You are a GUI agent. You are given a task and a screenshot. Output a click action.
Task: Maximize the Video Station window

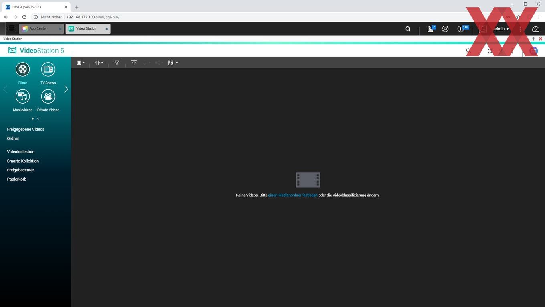click(x=534, y=39)
